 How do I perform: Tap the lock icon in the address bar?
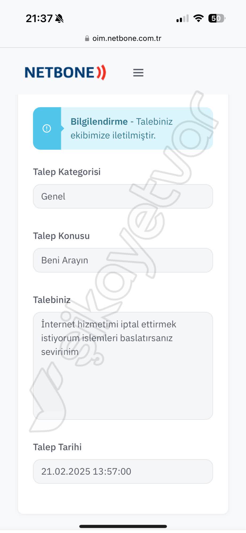click(x=87, y=38)
